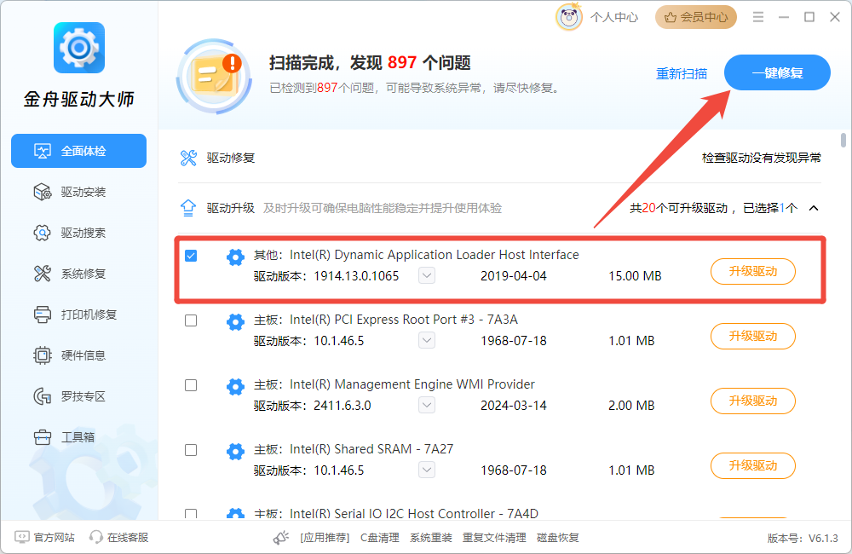Click the 15.00 MB size text
This screenshot has width=852, height=554.
pos(635,276)
